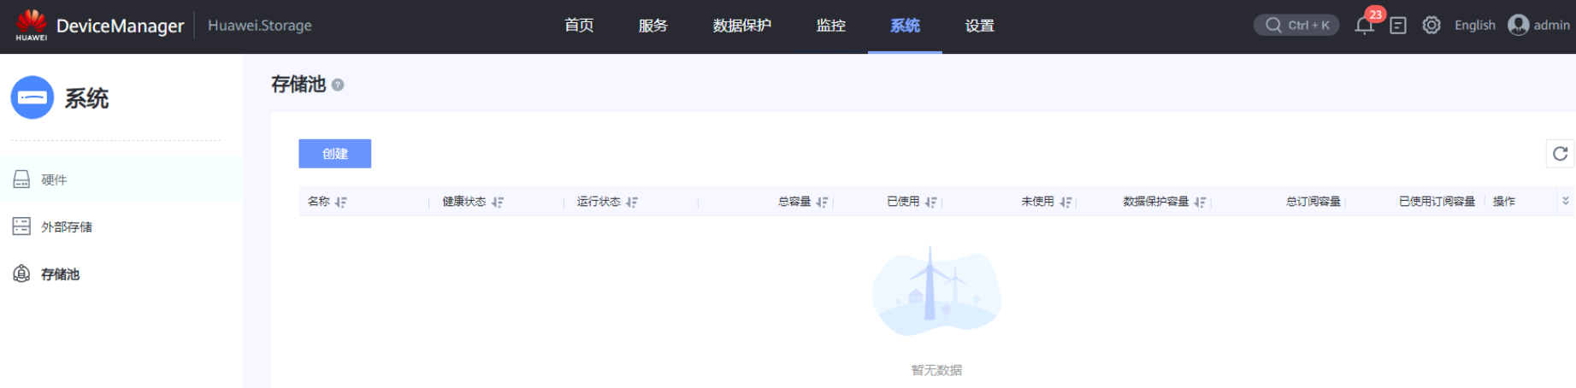Open the 首页 tab
The width and height of the screenshot is (1576, 388).
point(579,26)
